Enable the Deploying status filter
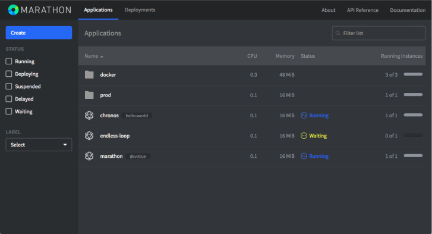This screenshot has width=432, height=234. coord(9,74)
